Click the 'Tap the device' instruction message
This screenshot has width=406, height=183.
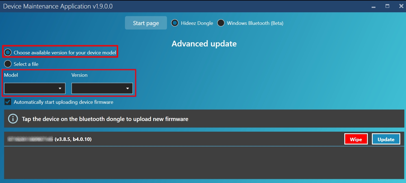(105, 119)
